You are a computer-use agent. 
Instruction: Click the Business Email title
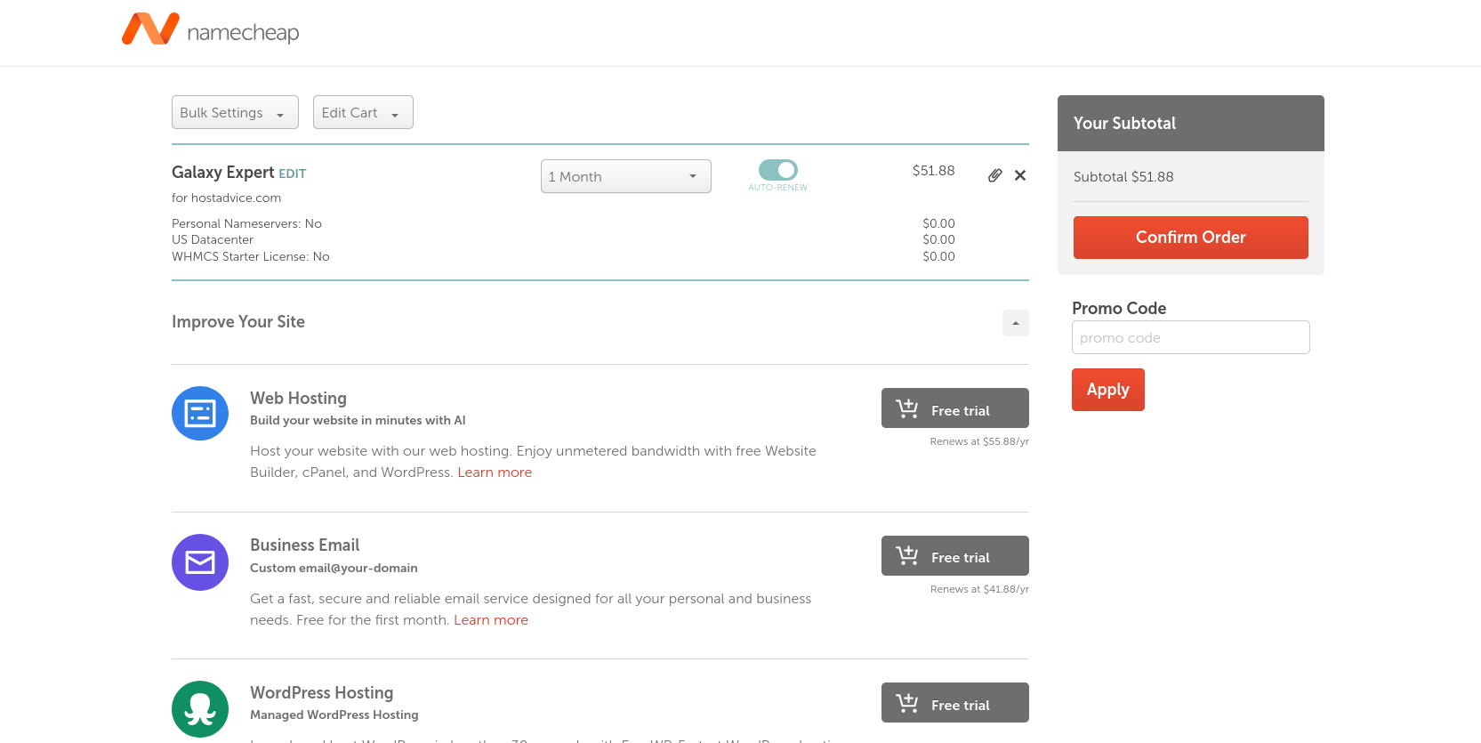point(305,545)
